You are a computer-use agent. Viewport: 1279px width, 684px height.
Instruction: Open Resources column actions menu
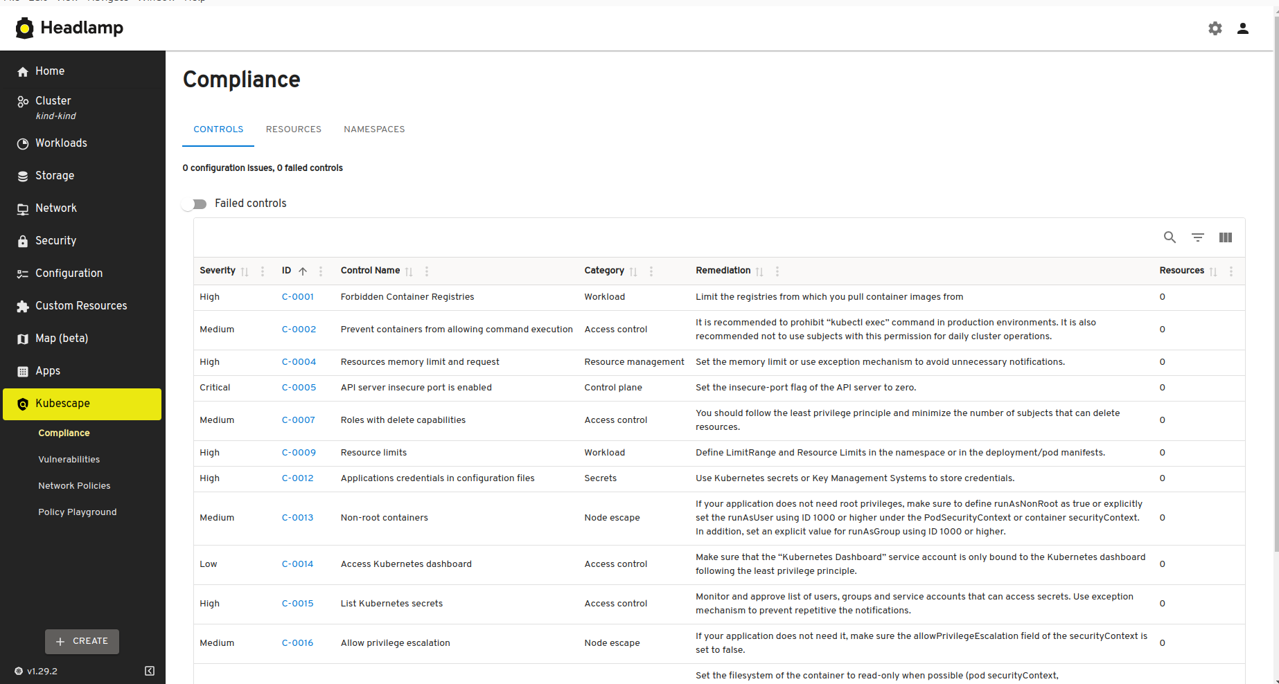1231,271
